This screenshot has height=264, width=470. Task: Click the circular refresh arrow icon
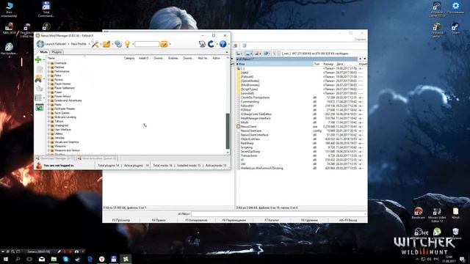[x=211, y=44]
